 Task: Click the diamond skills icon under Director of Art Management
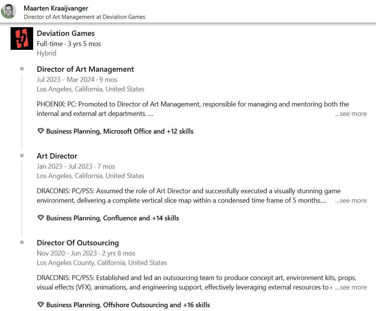pyautogui.click(x=41, y=131)
